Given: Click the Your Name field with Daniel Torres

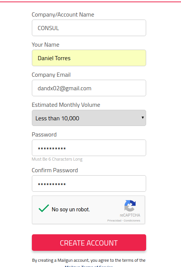Looking at the screenshot, I should click(x=89, y=58).
